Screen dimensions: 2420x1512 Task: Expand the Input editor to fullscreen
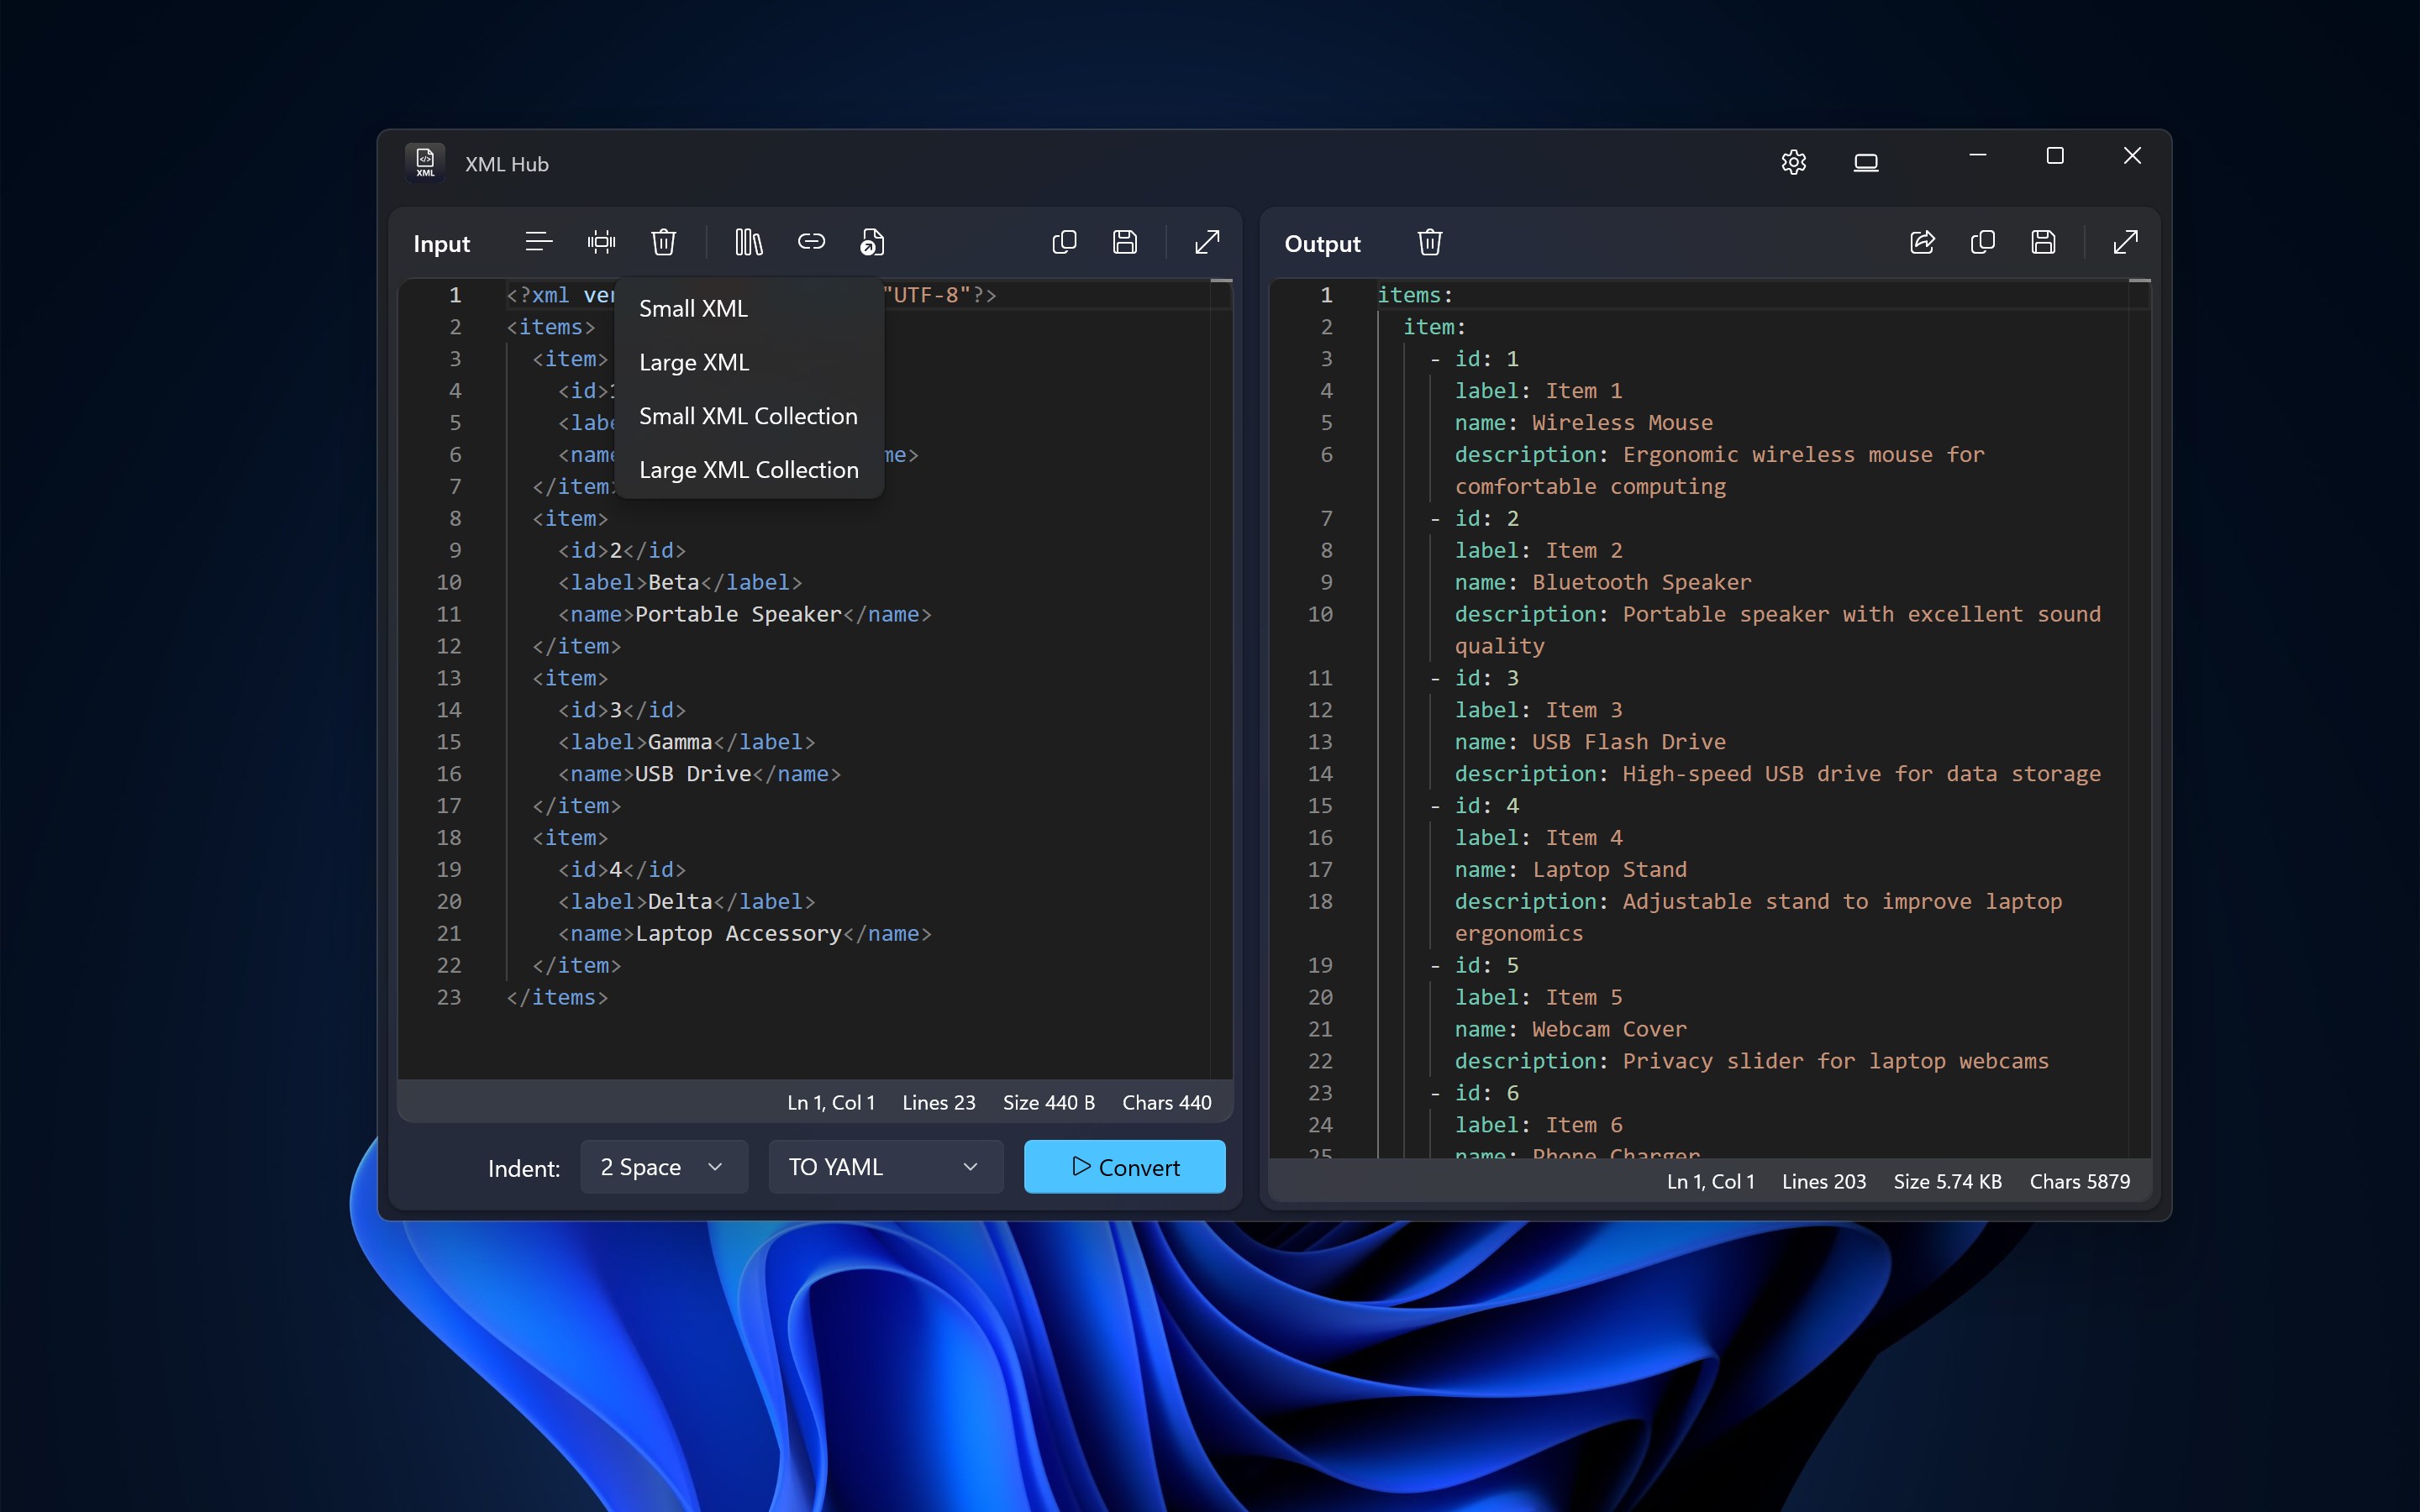point(1207,242)
